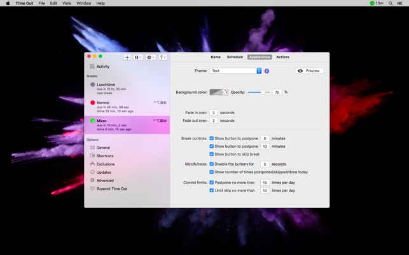Screen dimensions: 409x255
Task: Switch to the Actions tab
Action: click(x=282, y=57)
